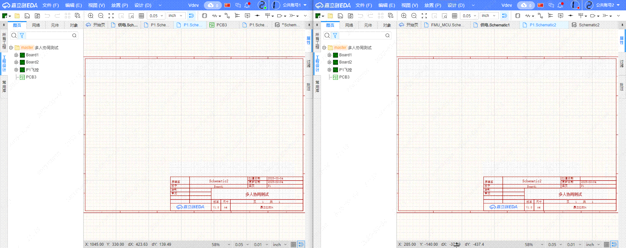Select place wire tool in right window toolbar

pos(540,16)
